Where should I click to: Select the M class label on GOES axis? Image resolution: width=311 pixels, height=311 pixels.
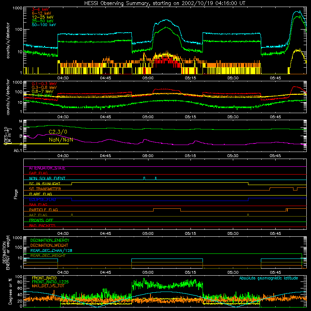[x=21, y=121]
